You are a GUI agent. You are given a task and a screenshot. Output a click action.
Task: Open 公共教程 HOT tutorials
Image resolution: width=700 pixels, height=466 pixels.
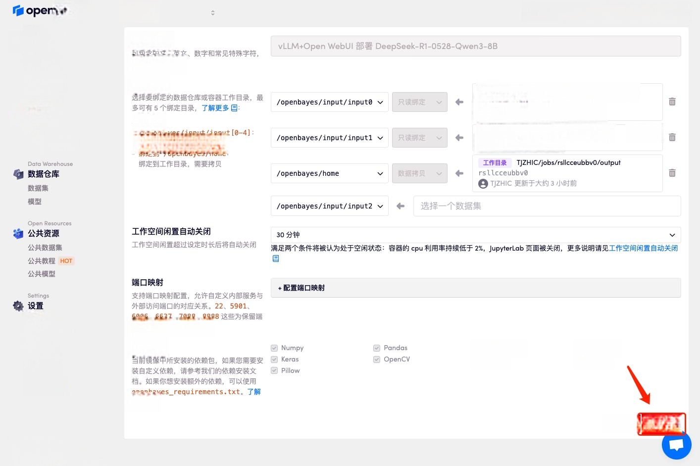(x=50, y=261)
